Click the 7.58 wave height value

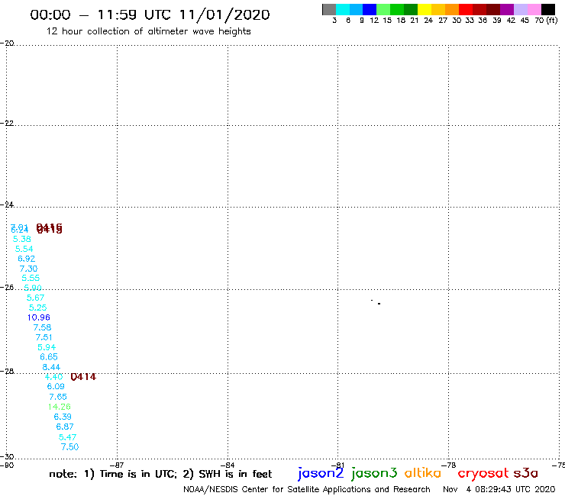coord(42,327)
